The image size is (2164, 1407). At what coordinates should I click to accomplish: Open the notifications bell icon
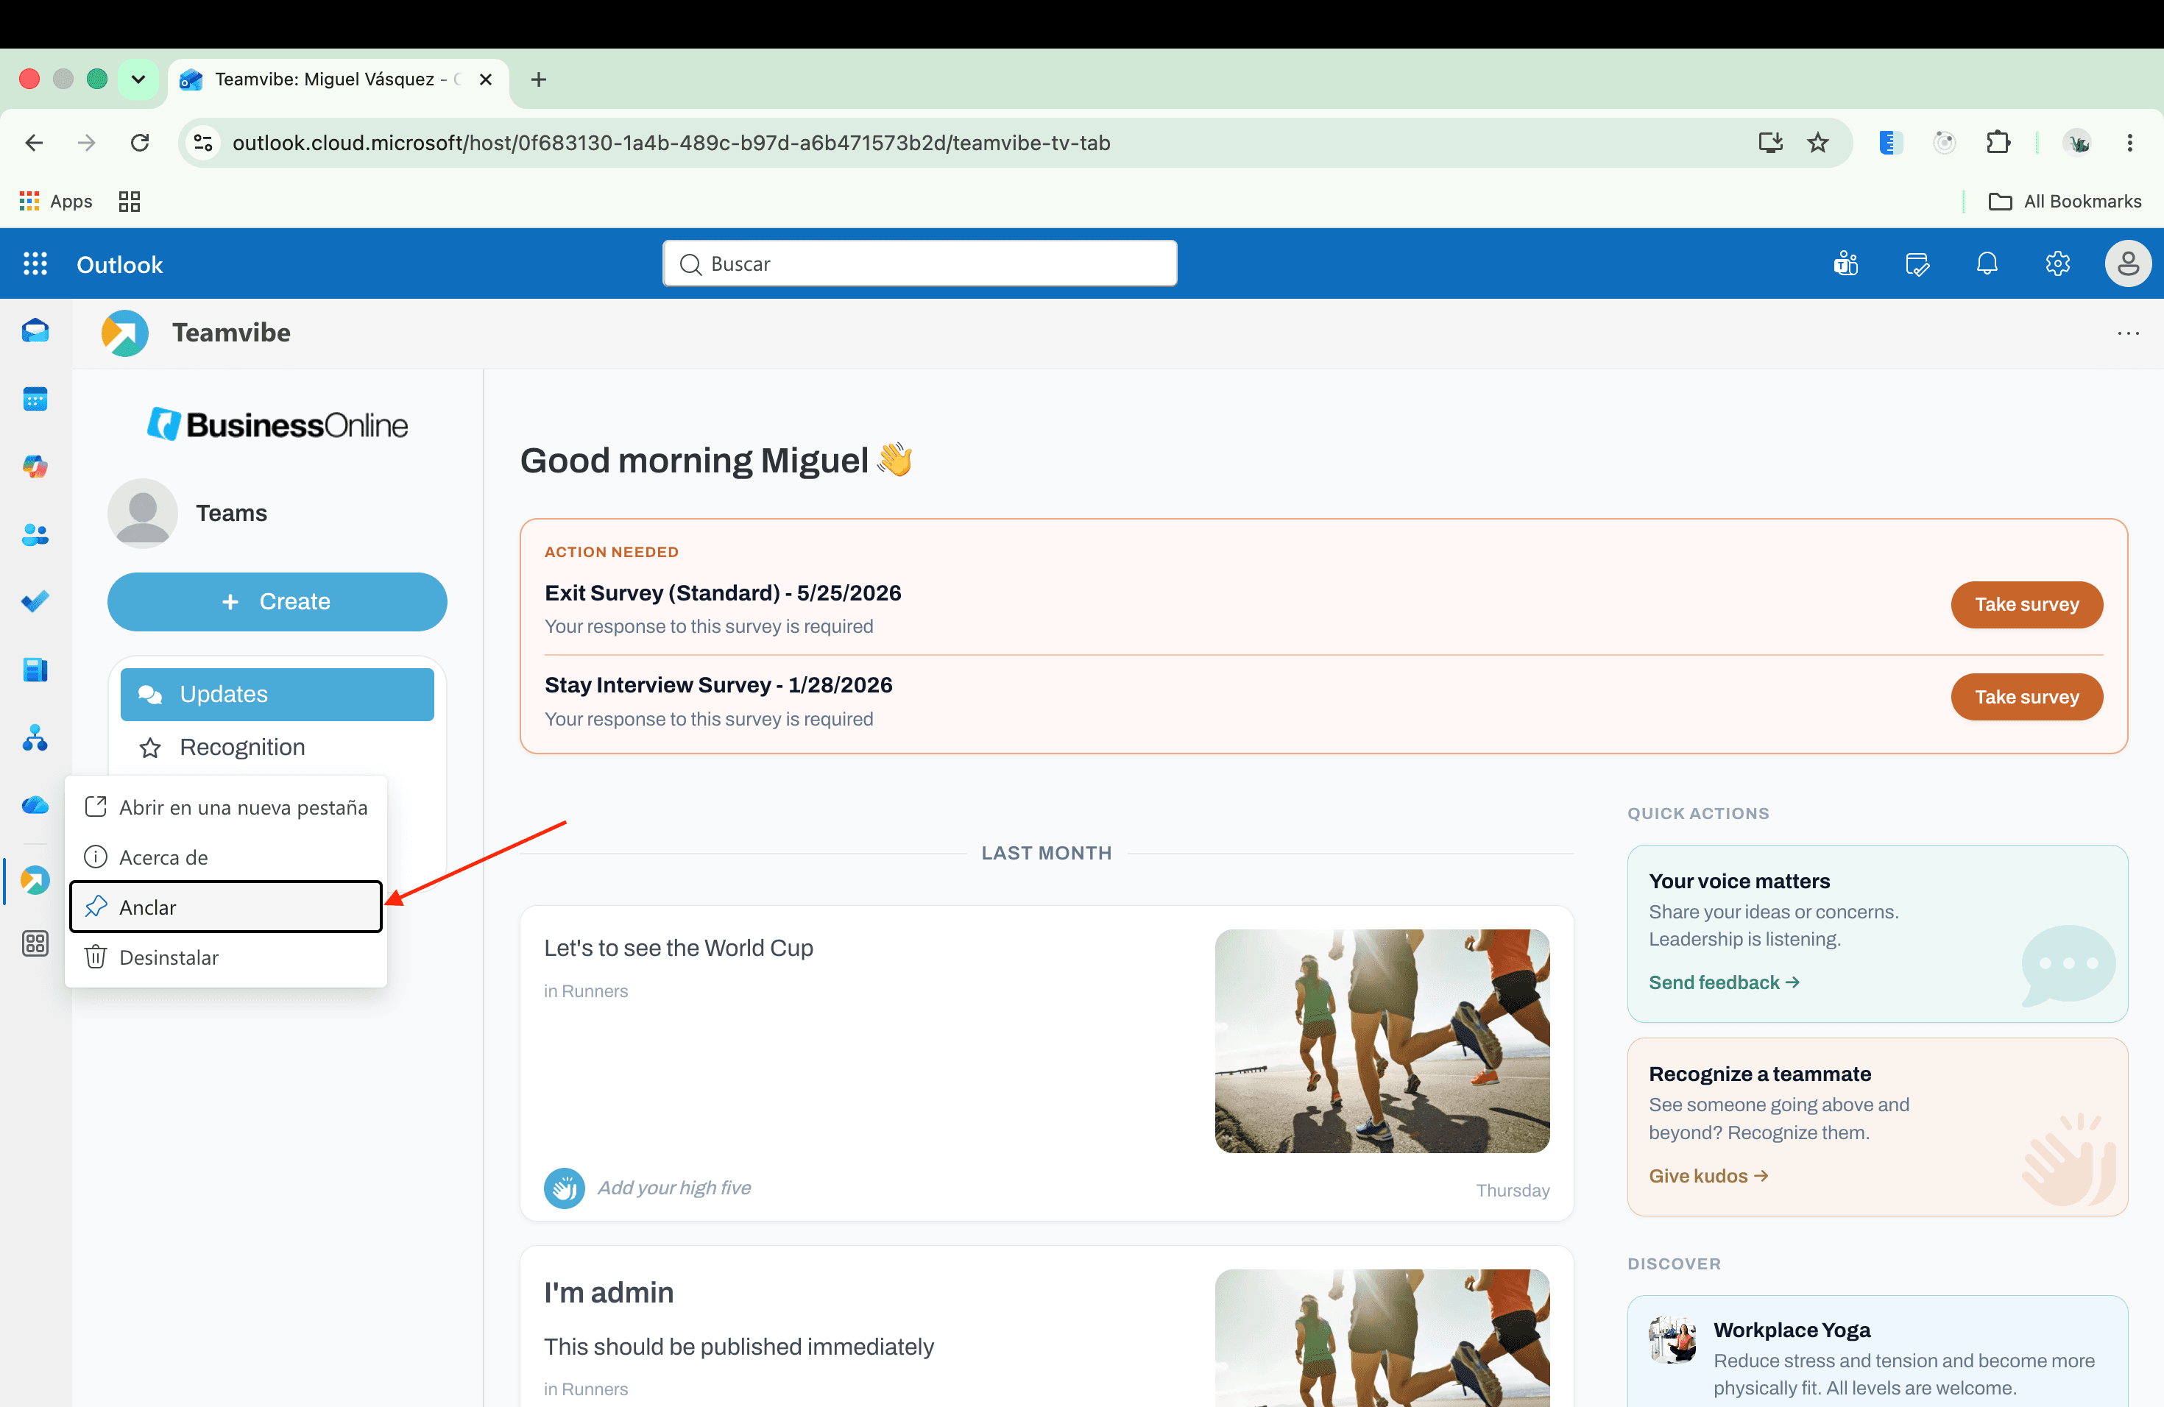1987,263
